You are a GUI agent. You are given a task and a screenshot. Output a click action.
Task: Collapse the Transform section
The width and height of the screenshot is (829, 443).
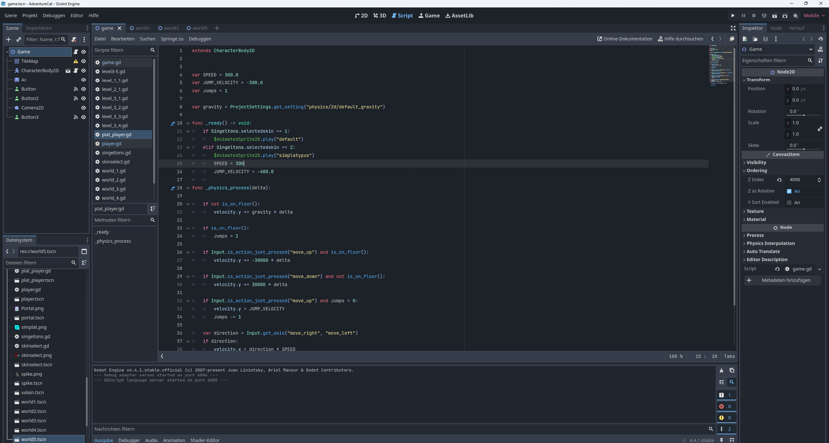click(758, 80)
